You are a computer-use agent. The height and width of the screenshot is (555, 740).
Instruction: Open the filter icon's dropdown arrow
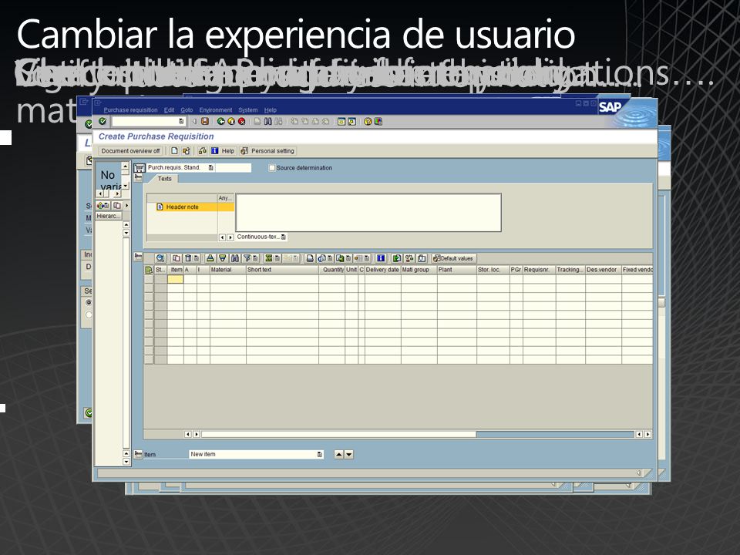click(x=255, y=258)
